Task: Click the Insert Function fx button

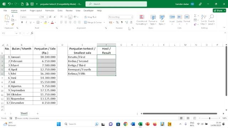Action: pos(32,33)
